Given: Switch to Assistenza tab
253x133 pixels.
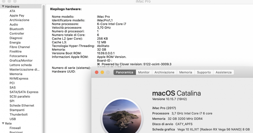Looking at the screenshot, I should pyautogui.click(x=224, y=72).
